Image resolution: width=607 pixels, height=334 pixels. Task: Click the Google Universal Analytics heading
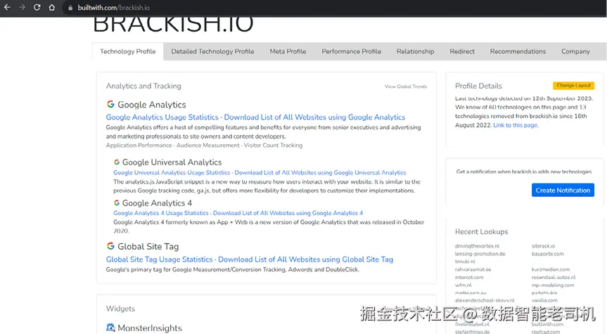point(172,162)
